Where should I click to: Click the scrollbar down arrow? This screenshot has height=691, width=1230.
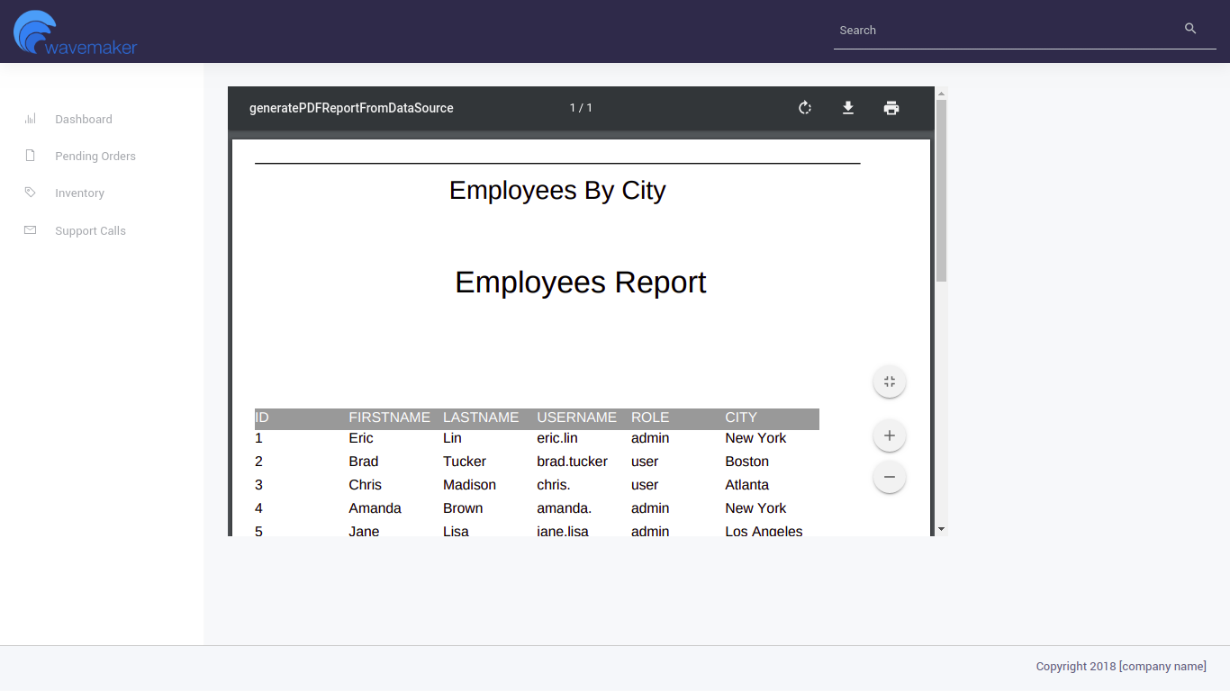tap(942, 529)
